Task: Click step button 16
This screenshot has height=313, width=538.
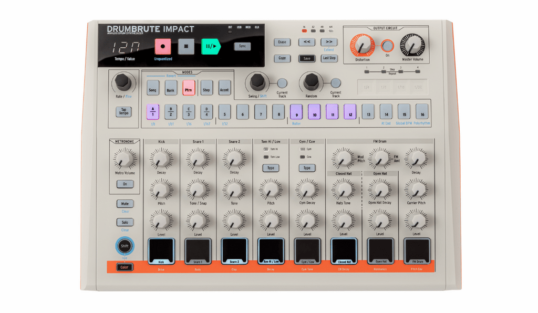Action: [422, 112]
